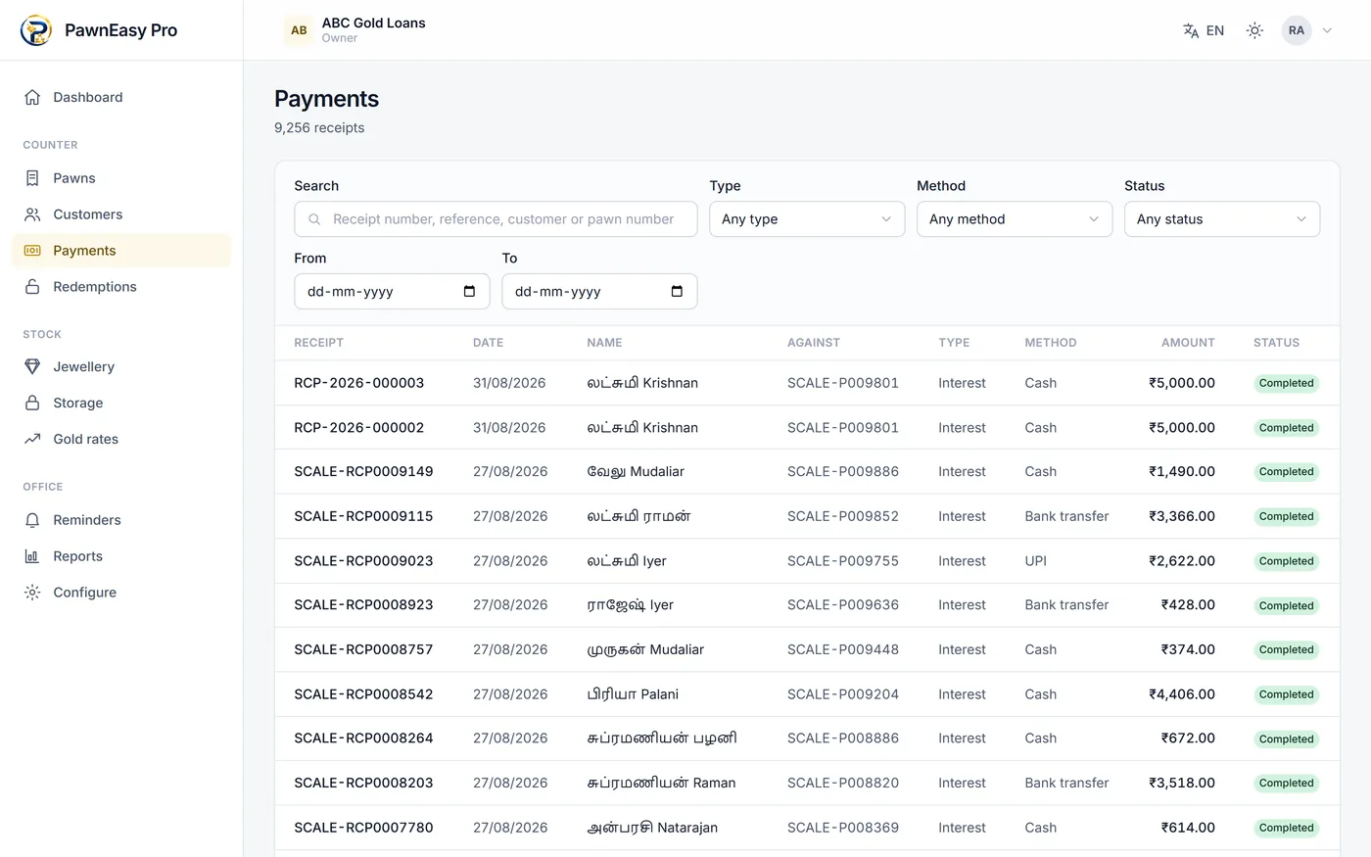Click ABC Gold Loans shop name
The width and height of the screenshot is (1371, 857).
pos(373,23)
